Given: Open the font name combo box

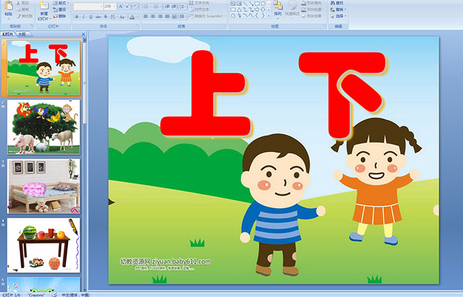Looking at the screenshot, I should [x=88, y=7].
